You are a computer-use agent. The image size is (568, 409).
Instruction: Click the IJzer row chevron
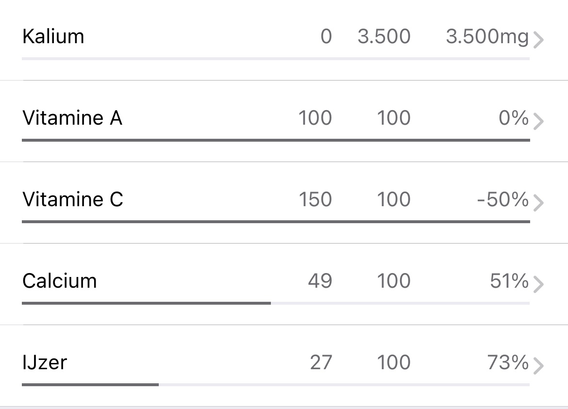pos(538,366)
